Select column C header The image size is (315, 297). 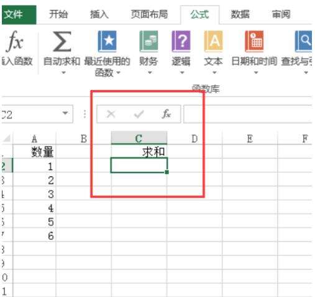click(x=139, y=139)
